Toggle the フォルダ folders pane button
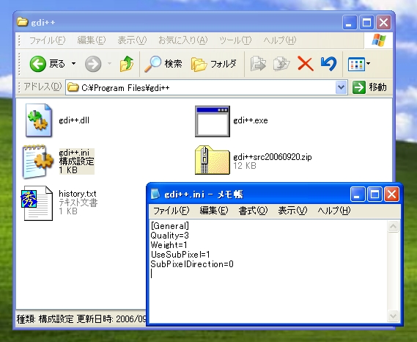This screenshot has width=417, height=342. tap(214, 64)
